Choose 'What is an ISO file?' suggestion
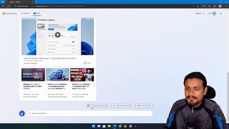 [144, 106]
